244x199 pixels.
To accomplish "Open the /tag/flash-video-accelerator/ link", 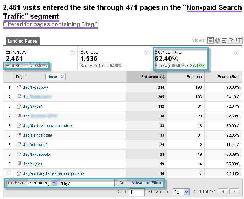I will (48, 126).
